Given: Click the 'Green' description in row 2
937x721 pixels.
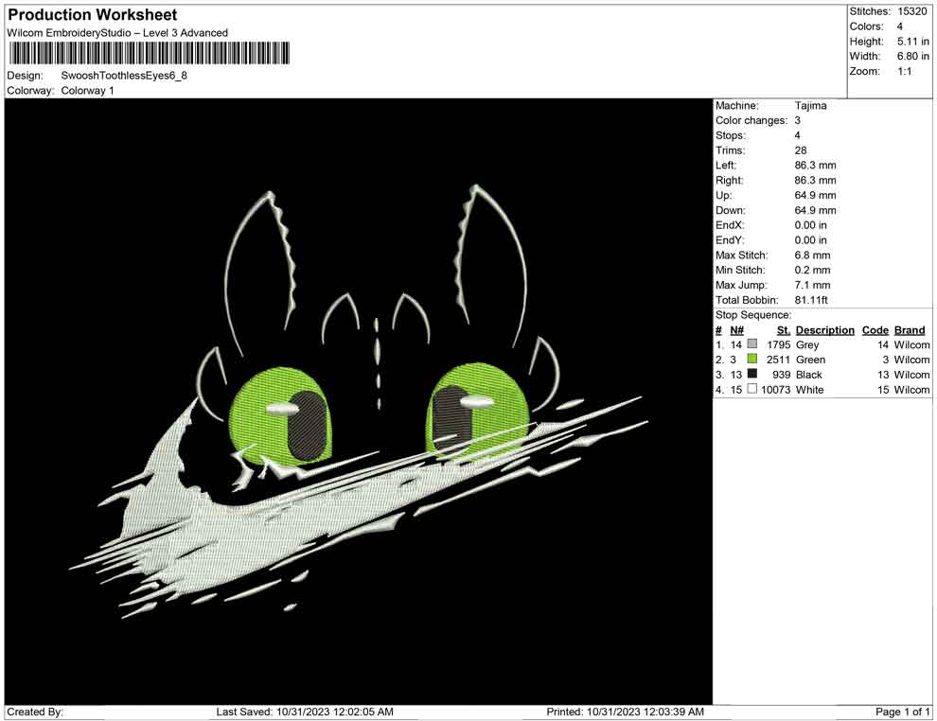Looking at the screenshot, I should point(810,360).
